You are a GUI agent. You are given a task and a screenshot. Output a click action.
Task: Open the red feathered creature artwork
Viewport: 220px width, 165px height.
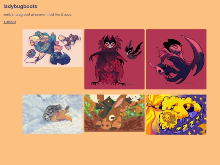click(114, 59)
